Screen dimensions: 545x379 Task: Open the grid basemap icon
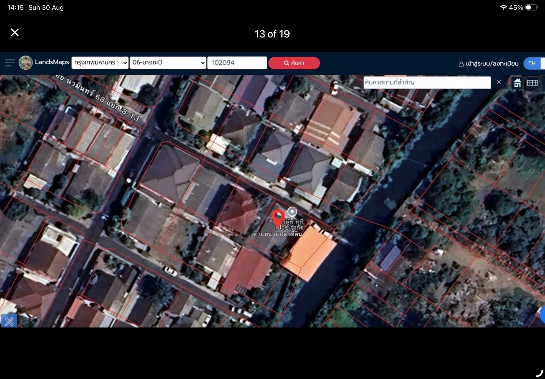(x=532, y=83)
